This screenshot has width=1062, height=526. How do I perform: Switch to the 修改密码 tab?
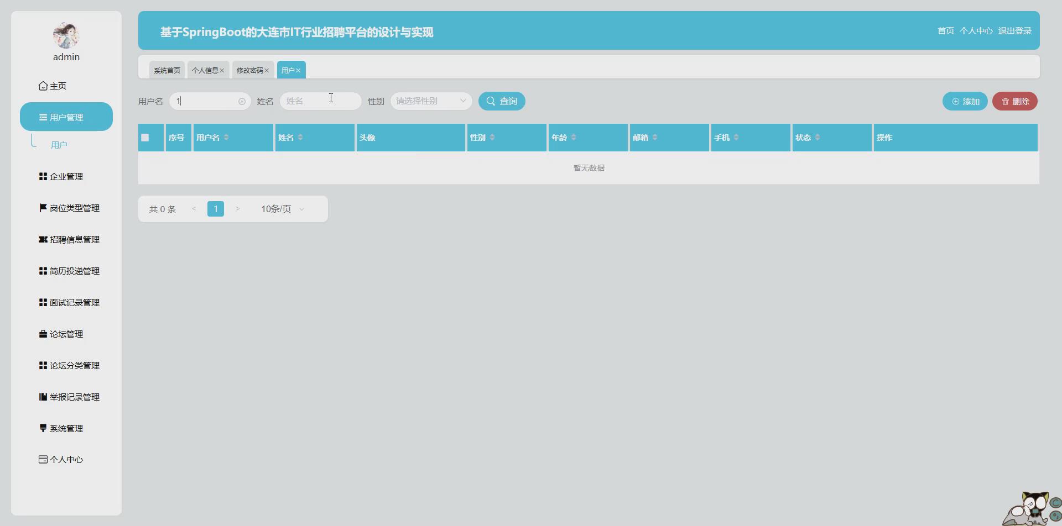[x=250, y=70]
